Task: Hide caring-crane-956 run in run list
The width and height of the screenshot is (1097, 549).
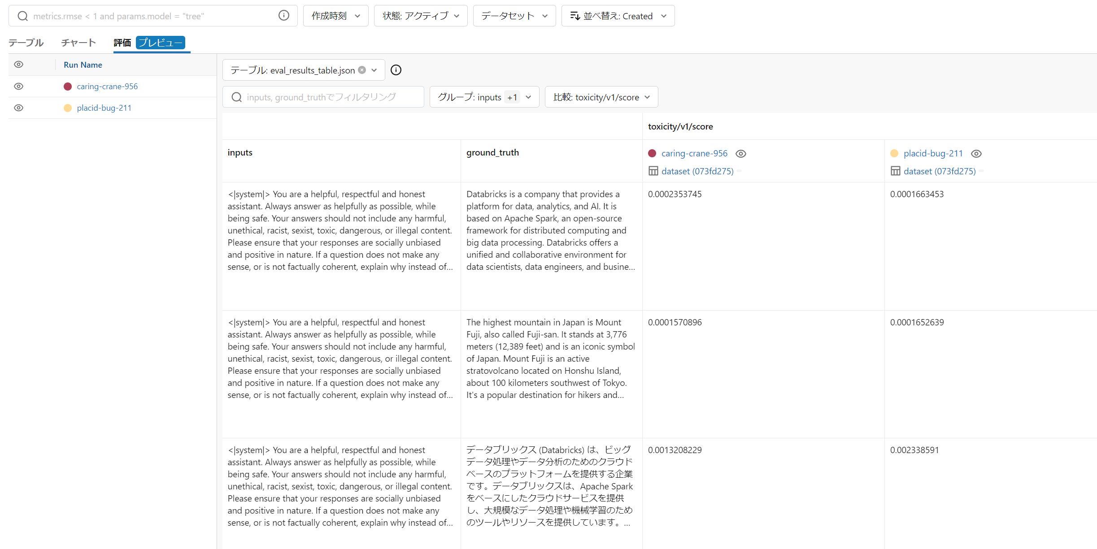Action: coord(18,86)
